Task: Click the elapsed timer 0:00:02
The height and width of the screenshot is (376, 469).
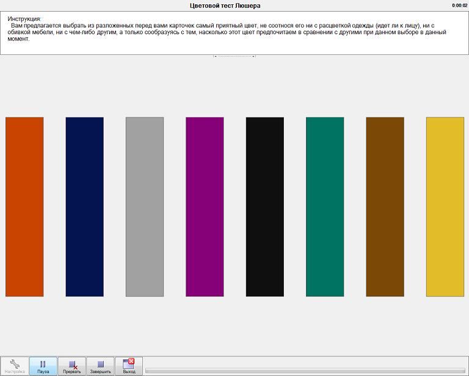Action: click(459, 6)
